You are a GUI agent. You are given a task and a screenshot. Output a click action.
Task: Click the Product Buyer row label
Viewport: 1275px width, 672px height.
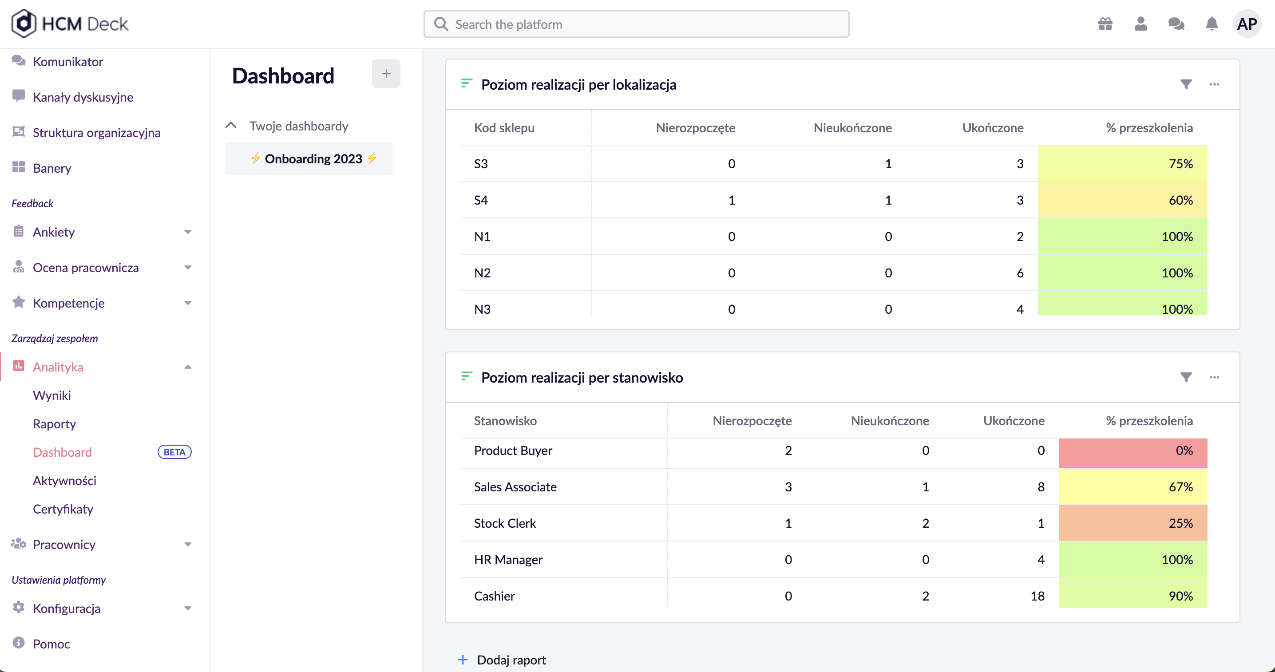513,451
